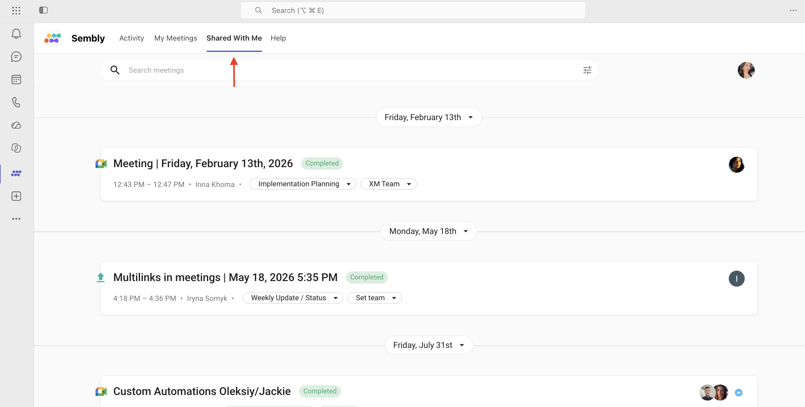Click Completed badge on Multilinks meeting
Image resolution: width=805 pixels, height=407 pixels.
(367, 277)
